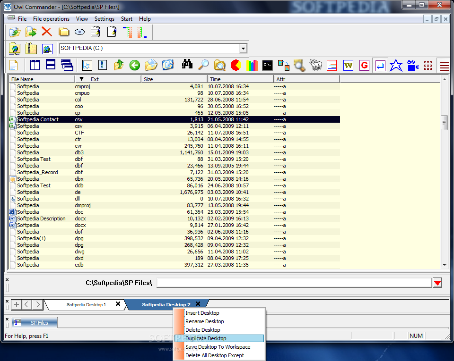
Task: Click the yellow new folder icon
Action: 64,32
